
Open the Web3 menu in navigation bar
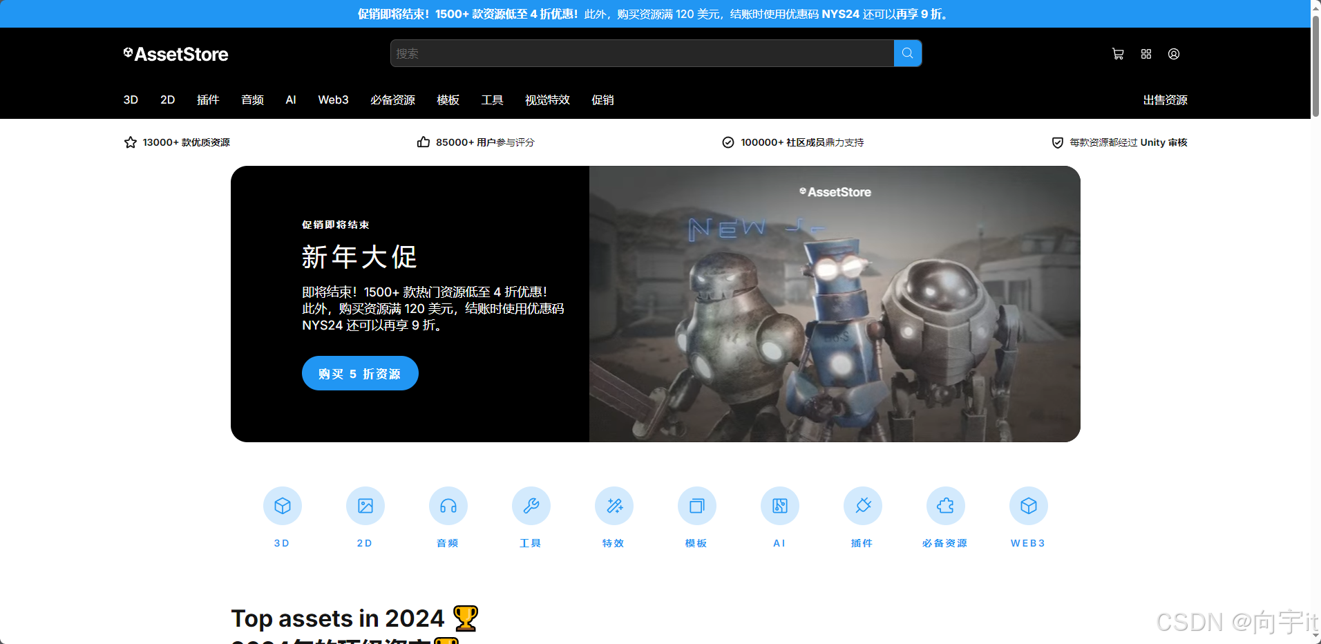click(x=333, y=100)
